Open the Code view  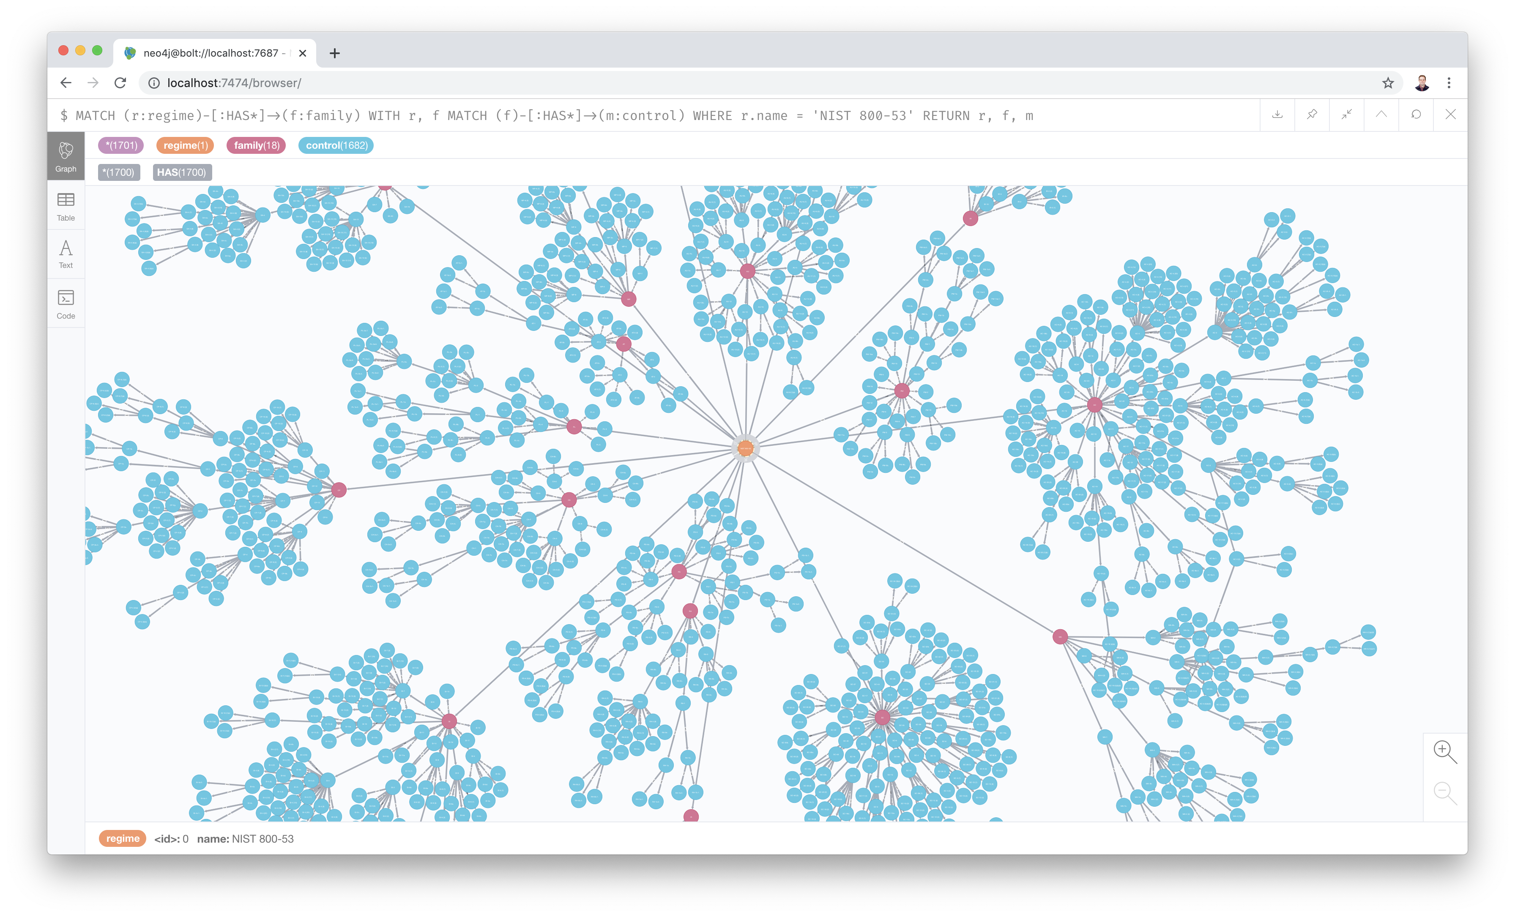[x=66, y=304]
